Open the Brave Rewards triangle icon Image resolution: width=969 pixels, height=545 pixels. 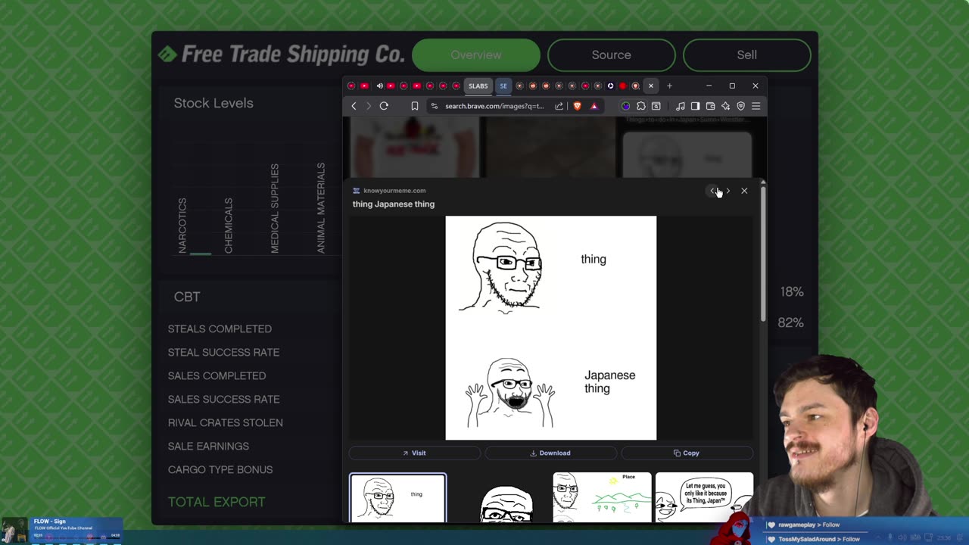tap(594, 106)
